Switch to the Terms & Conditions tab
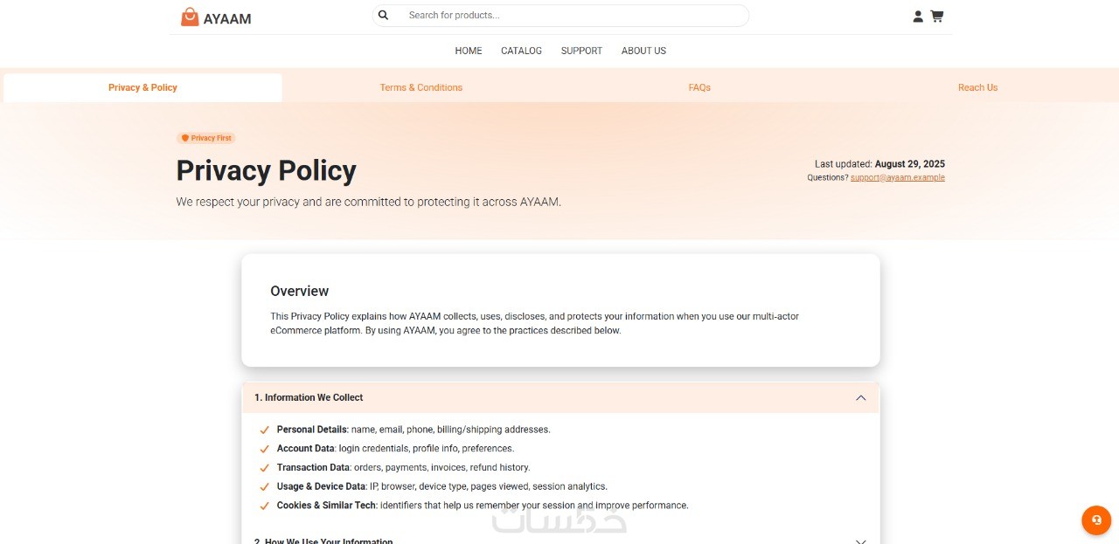Viewport: 1119px width, 544px height. pyautogui.click(x=420, y=87)
